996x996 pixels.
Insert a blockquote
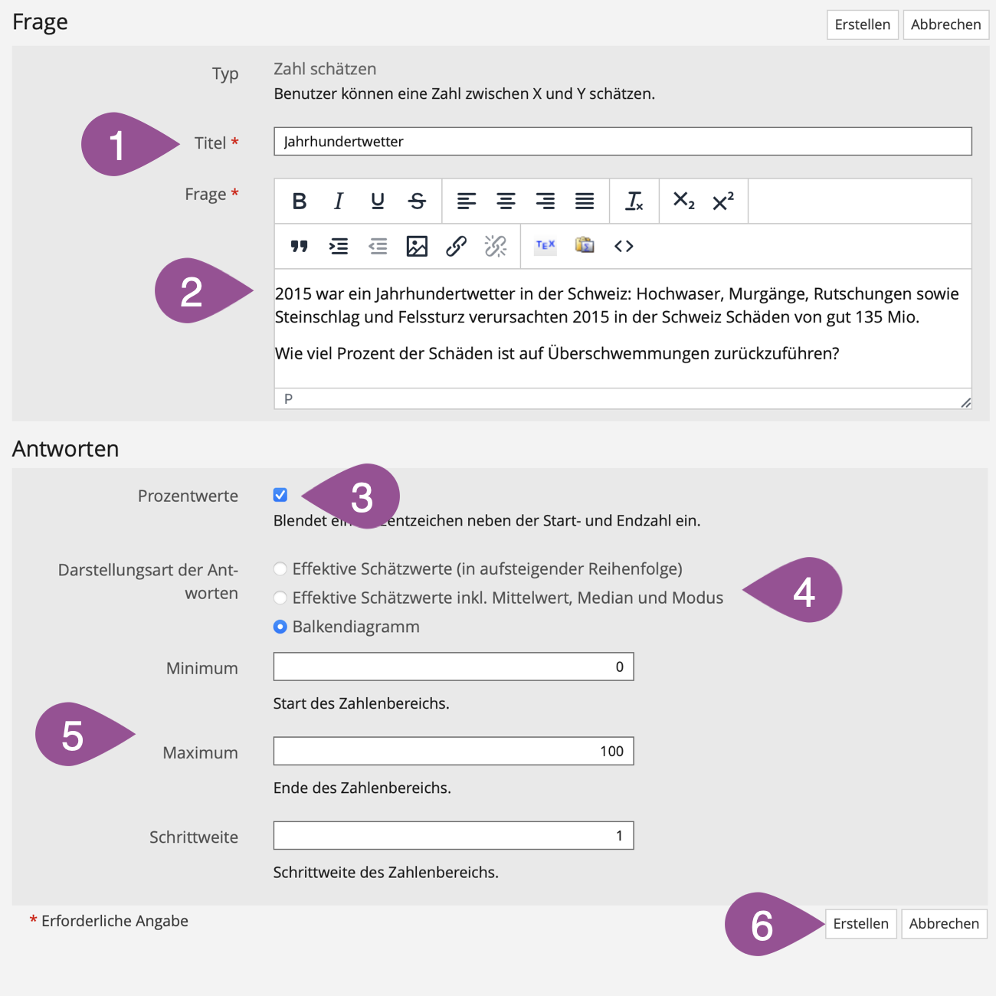[300, 246]
